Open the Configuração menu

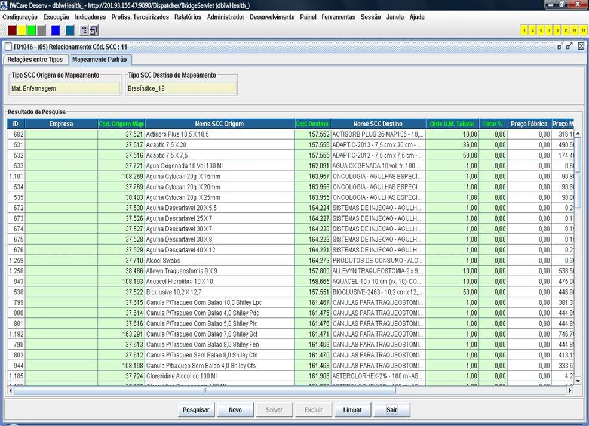[x=20, y=17]
